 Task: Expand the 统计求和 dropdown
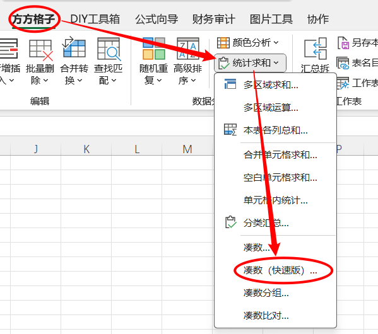pos(250,63)
